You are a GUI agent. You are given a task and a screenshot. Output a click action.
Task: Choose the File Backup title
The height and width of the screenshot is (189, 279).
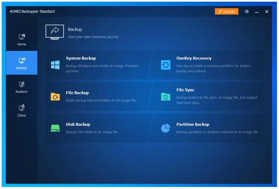click(x=77, y=93)
